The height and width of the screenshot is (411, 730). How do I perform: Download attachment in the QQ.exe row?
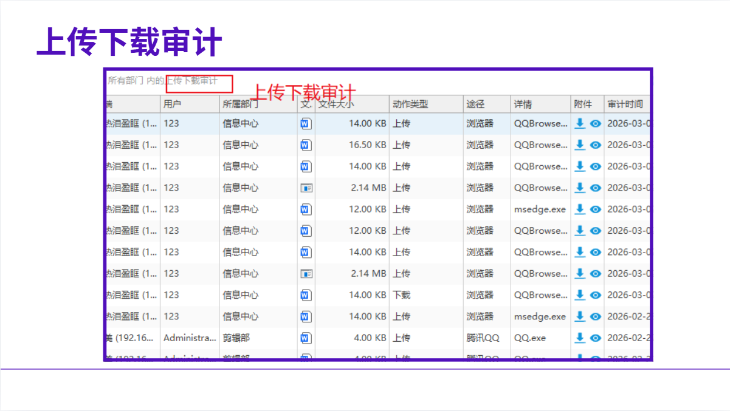580,338
